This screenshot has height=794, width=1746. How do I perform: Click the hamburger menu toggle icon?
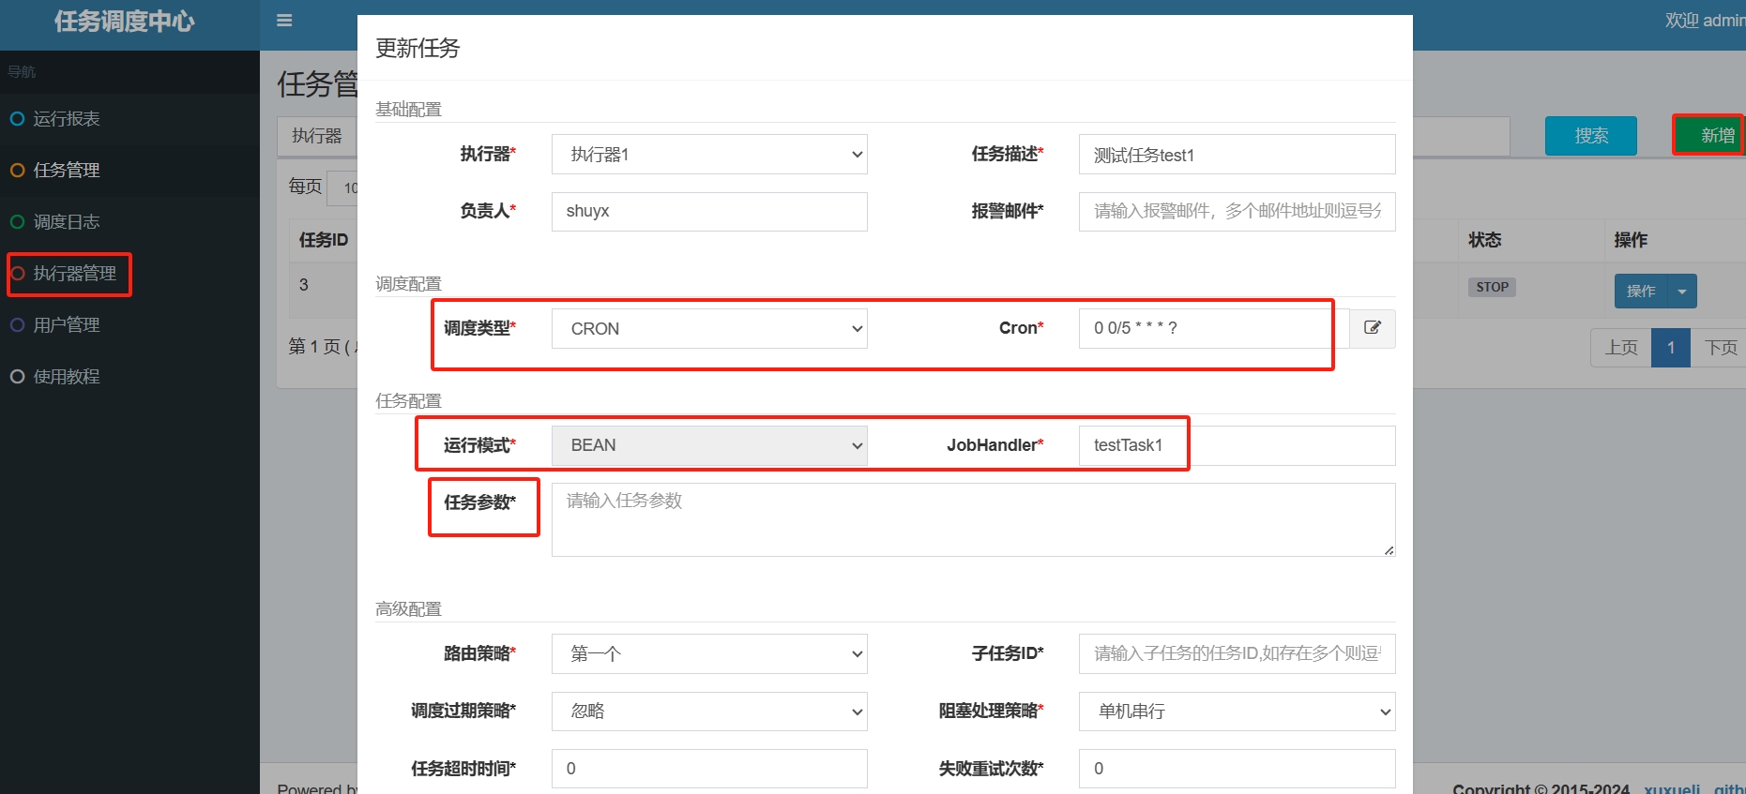284,21
